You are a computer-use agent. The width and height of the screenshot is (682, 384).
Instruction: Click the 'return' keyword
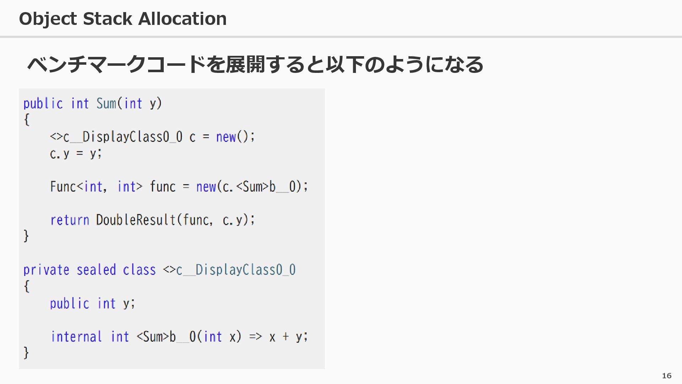point(69,220)
